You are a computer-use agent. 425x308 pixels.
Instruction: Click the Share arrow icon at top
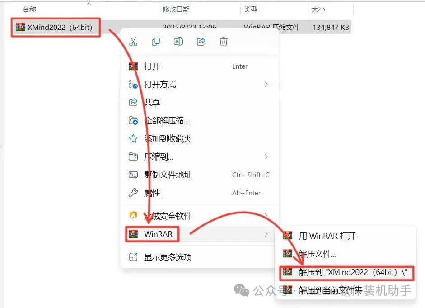201,42
